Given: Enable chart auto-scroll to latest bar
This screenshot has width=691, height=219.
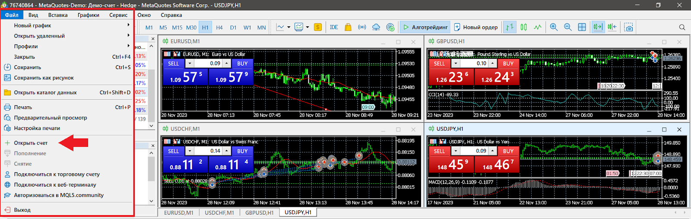Looking at the screenshot, I should tap(598, 27).
